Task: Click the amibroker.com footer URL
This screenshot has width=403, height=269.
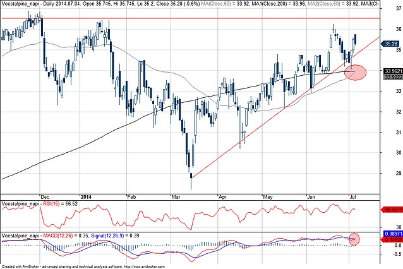Action: [144, 266]
